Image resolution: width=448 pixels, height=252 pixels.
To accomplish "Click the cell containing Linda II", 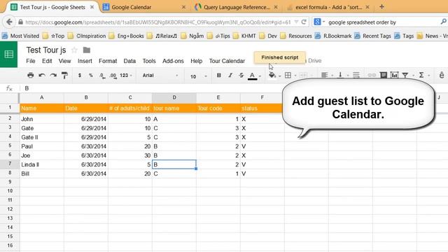I will [42, 164].
